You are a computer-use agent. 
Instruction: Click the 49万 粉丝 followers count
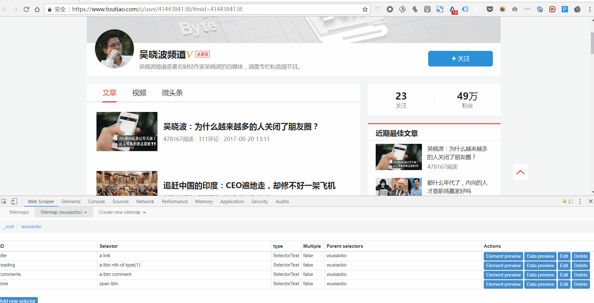[467, 100]
